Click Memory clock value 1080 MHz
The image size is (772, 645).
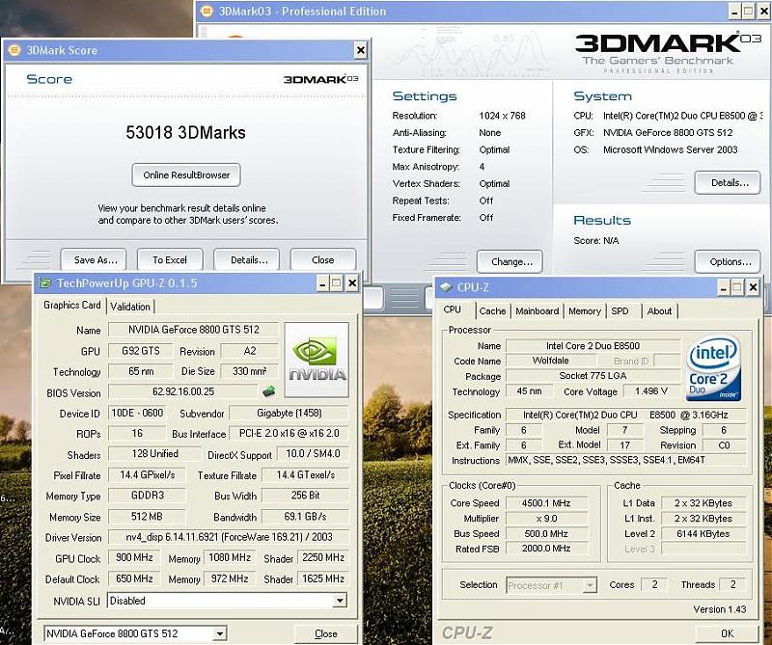pos(230,557)
